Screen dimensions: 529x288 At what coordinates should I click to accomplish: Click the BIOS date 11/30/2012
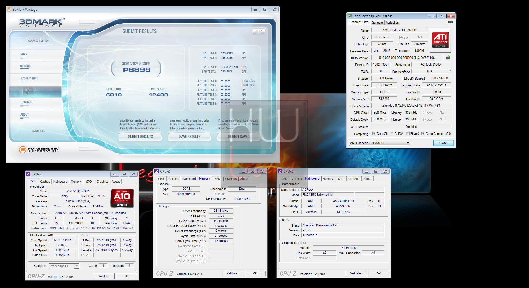pyautogui.click(x=343, y=235)
